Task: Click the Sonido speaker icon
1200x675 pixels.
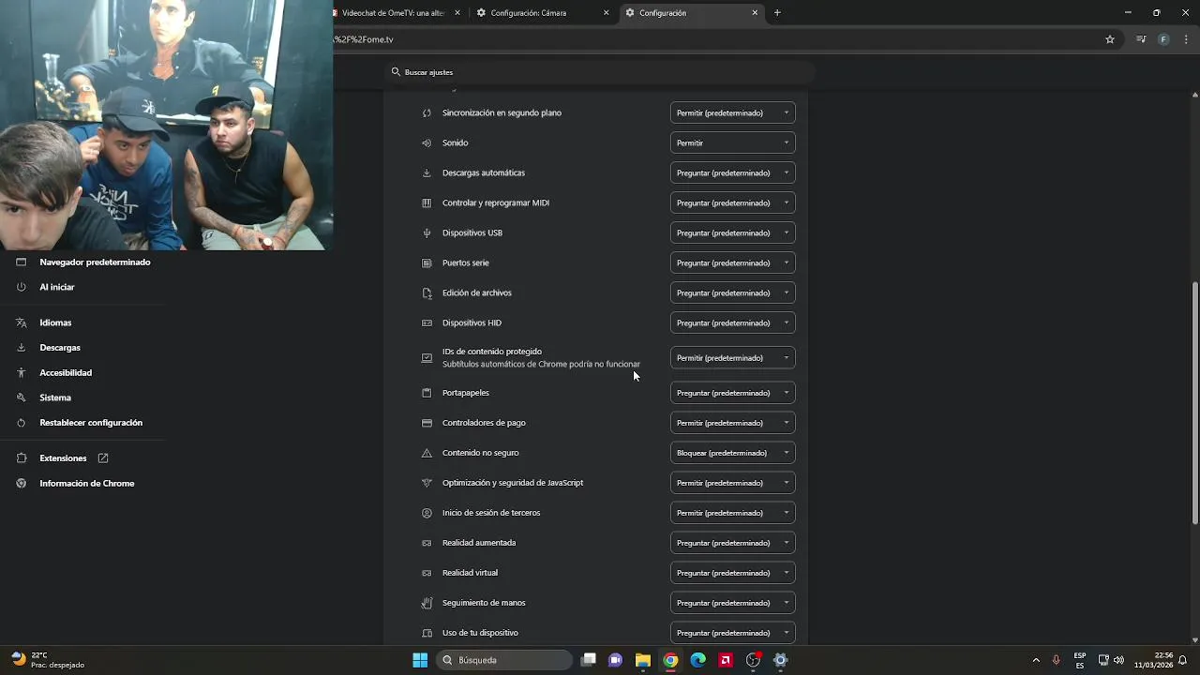Action: [427, 142]
